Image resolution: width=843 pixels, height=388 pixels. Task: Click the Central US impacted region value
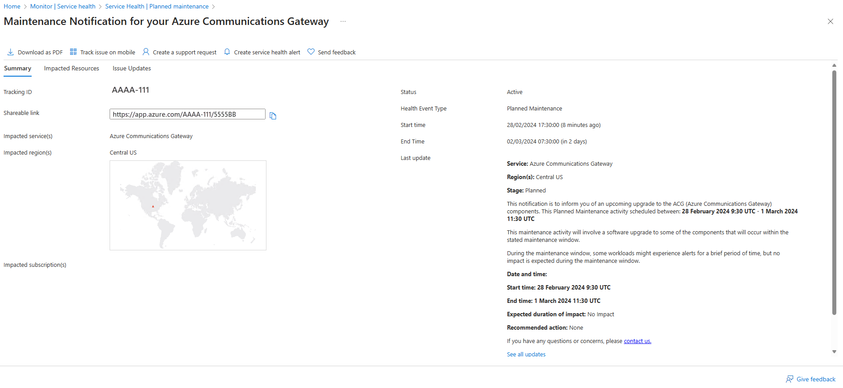pos(123,153)
